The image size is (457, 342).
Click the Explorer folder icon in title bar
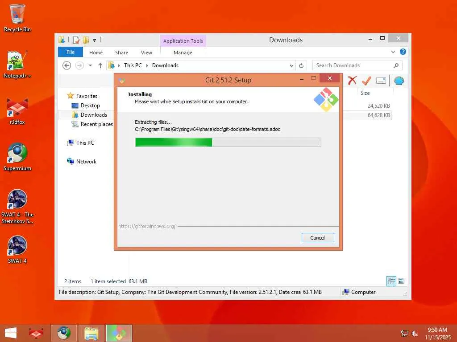coord(62,40)
